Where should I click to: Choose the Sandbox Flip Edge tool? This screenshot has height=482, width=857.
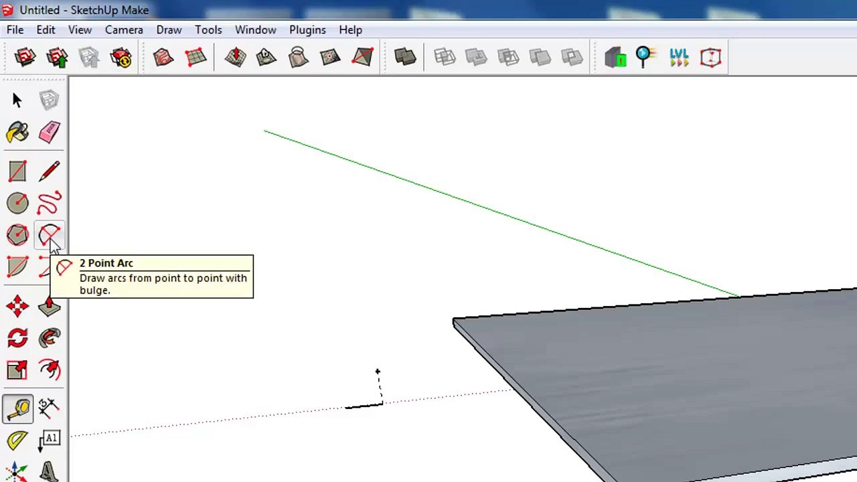362,58
